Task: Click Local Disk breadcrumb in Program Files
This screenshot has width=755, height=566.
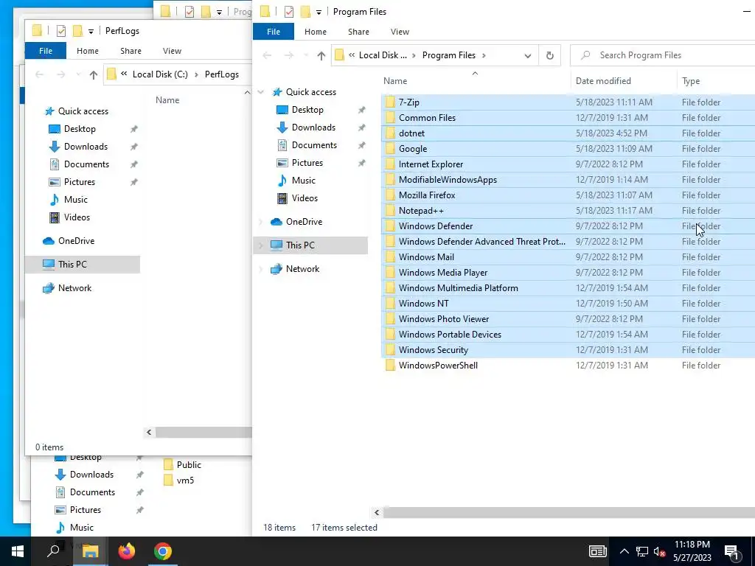Action: pos(383,55)
